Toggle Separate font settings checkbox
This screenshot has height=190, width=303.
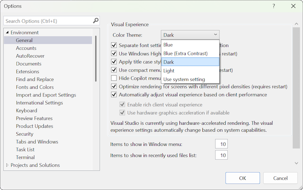click(x=114, y=45)
